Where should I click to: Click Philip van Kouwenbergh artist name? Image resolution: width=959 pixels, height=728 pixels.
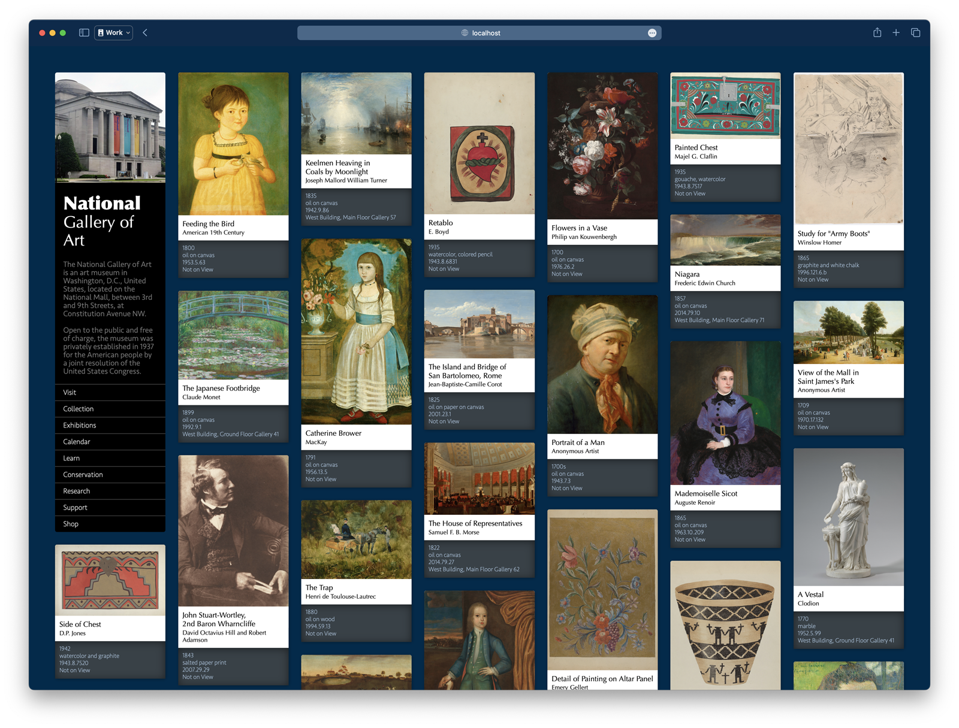tap(584, 237)
